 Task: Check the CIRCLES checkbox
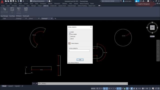pos(69,36)
